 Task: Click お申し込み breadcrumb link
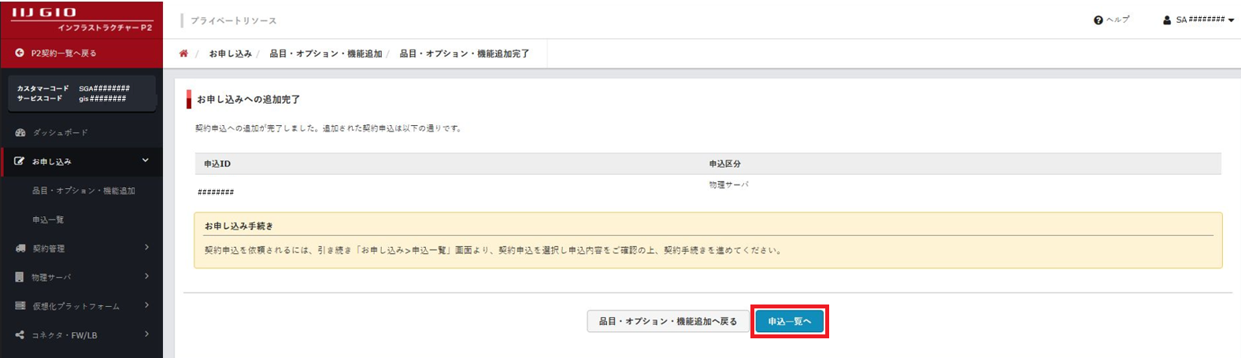coord(230,54)
